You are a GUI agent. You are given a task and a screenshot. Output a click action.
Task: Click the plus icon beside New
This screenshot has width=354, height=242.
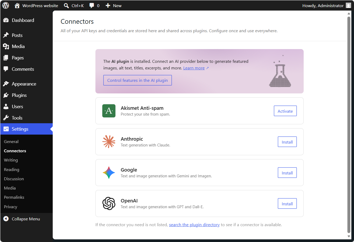pyautogui.click(x=108, y=6)
